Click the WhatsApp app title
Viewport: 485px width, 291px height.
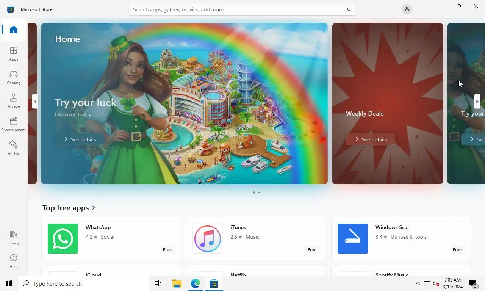tap(98, 227)
